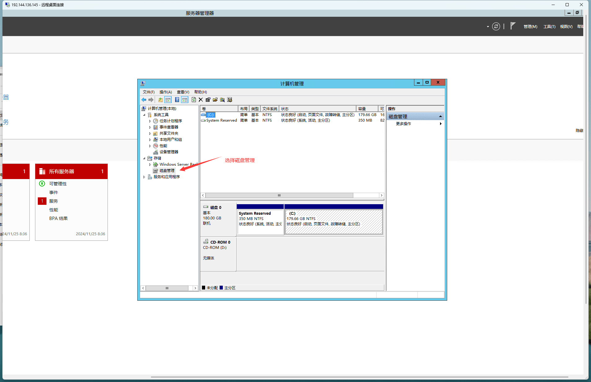Image resolution: width=591 pixels, height=382 pixels.
Task: Open the 工具(T) menu in Server Manager
Action: click(x=549, y=27)
